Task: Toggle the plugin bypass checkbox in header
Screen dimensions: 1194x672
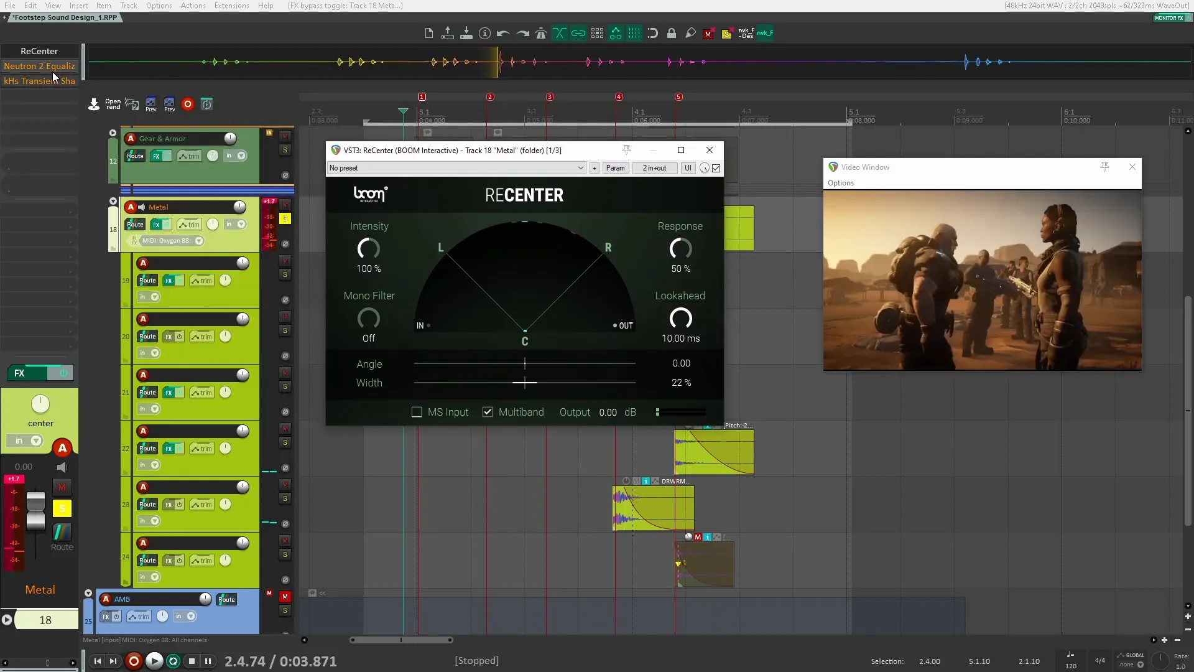Action: pos(716,168)
